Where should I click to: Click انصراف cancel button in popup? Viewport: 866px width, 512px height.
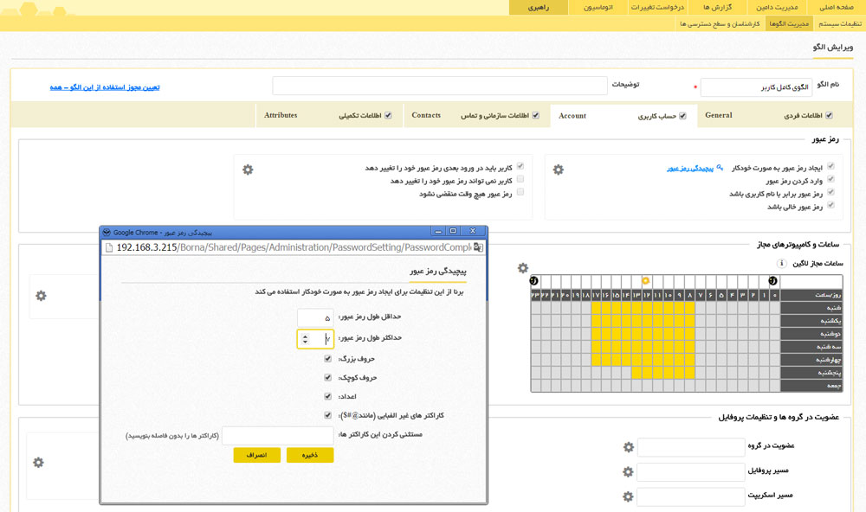tap(256, 455)
